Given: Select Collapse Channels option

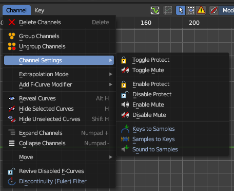Looking at the screenshot, I should pos(59,143).
